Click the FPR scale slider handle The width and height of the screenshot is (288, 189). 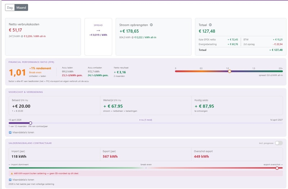coord(229,71)
